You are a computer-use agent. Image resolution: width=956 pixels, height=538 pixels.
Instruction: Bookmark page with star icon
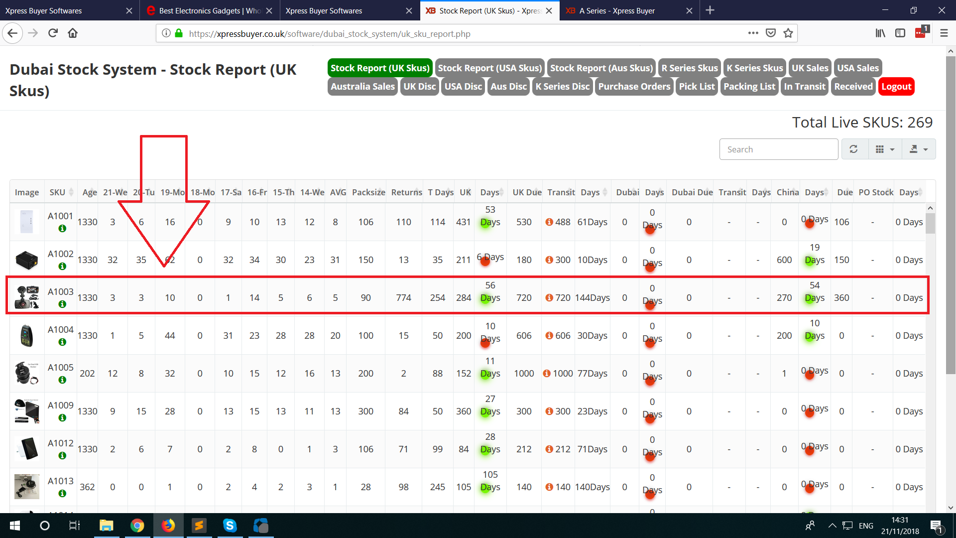[788, 33]
